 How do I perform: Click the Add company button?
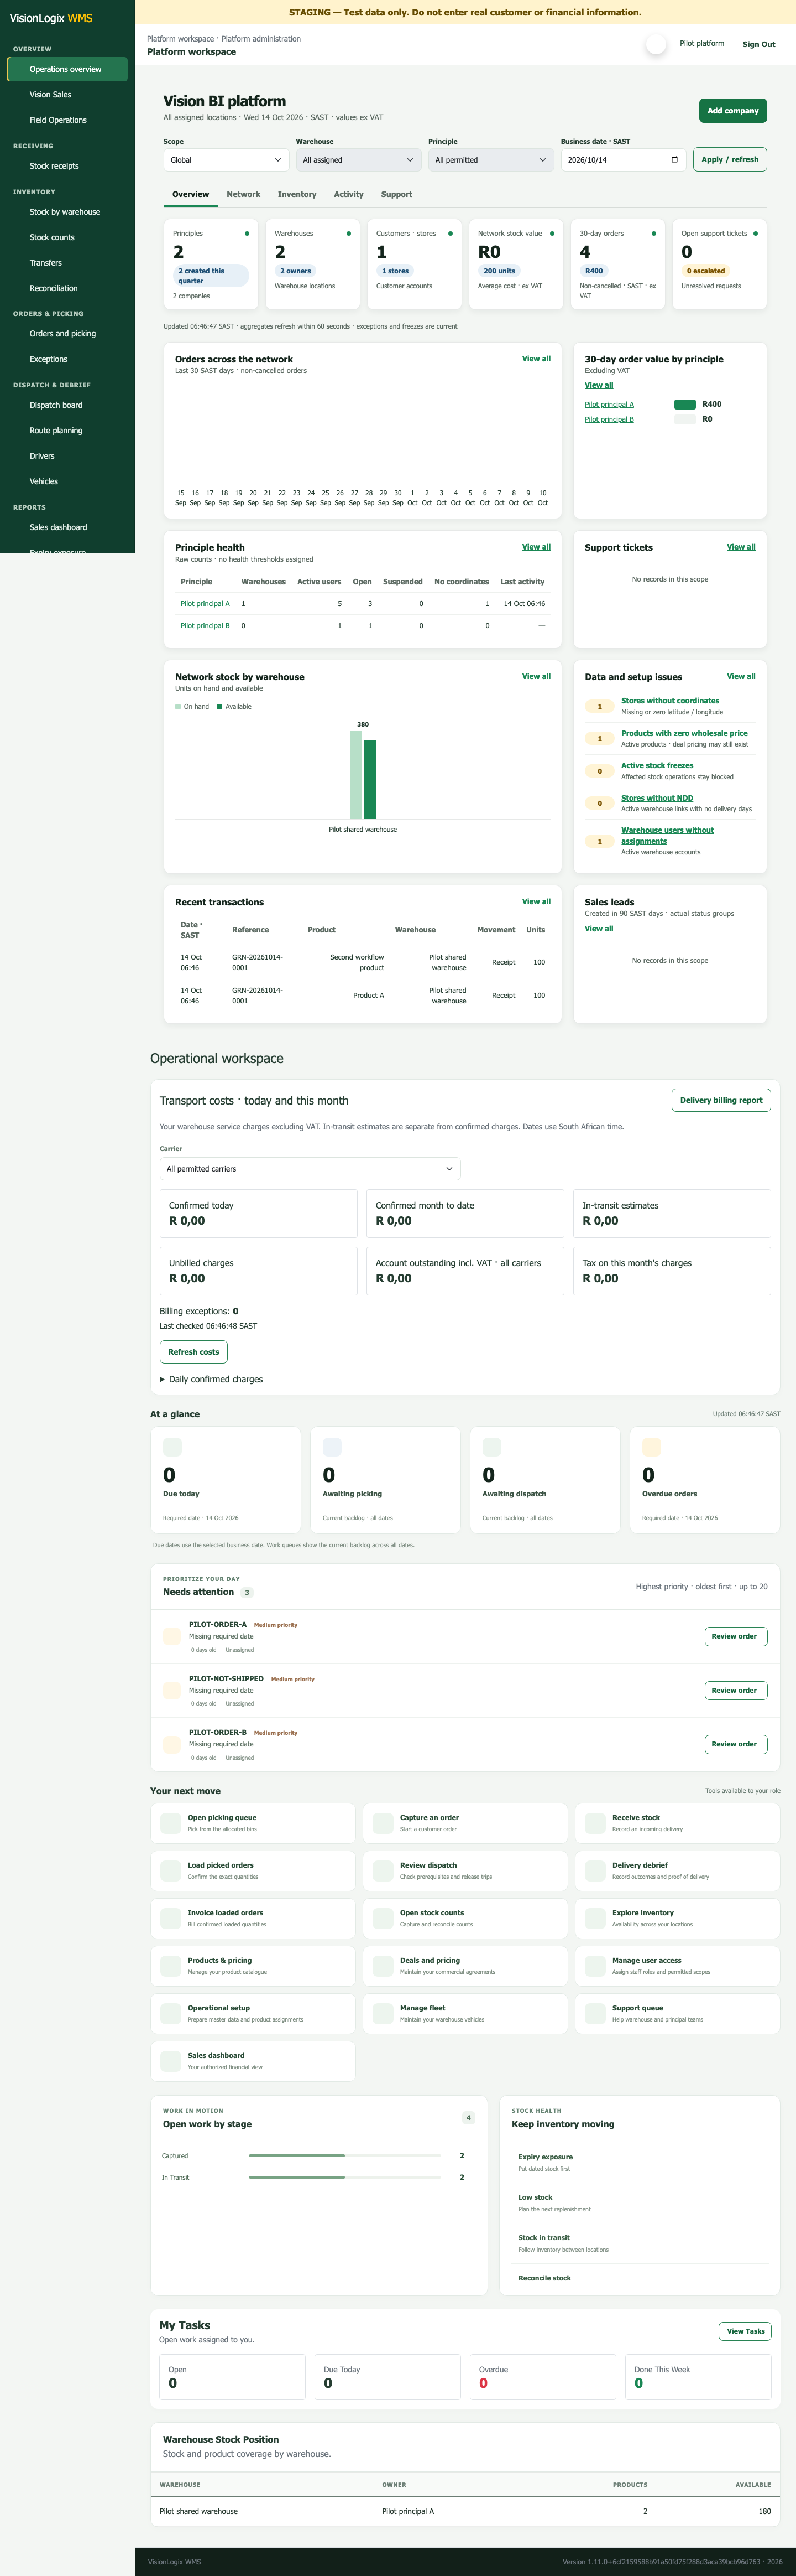pyautogui.click(x=733, y=111)
